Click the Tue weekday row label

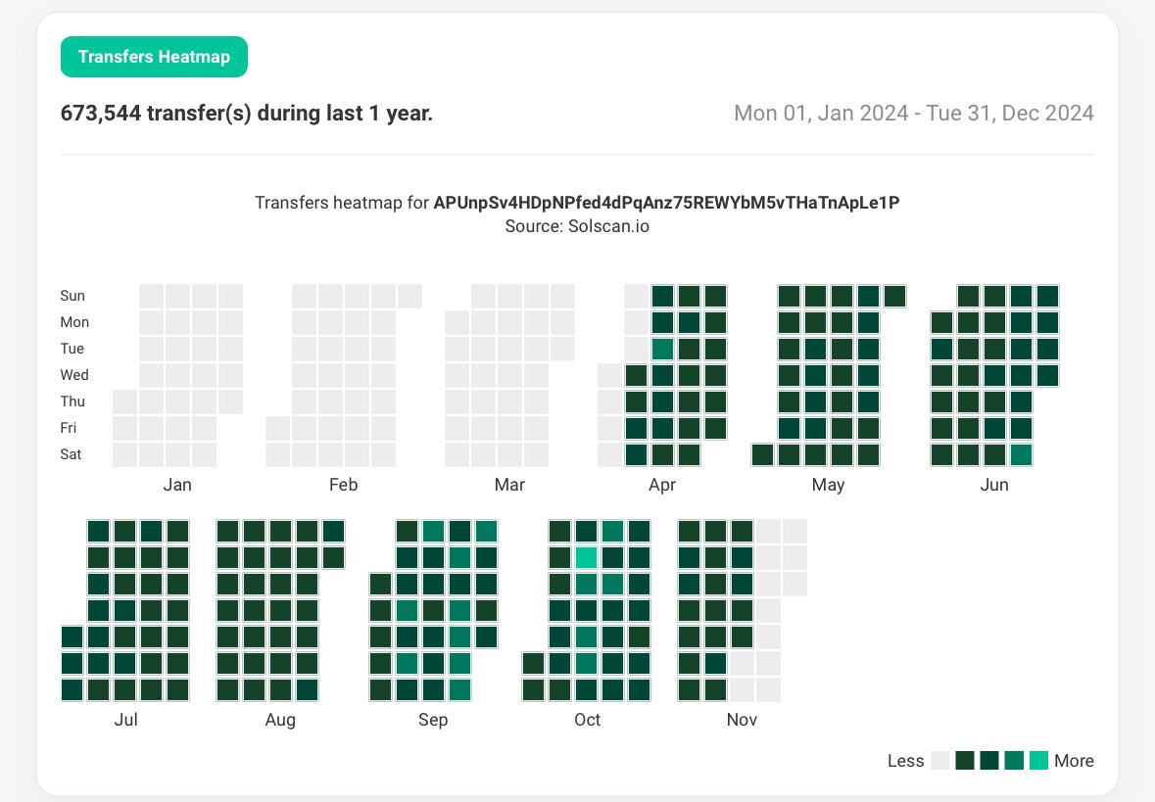pyautogui.click(x=72, y=349)
